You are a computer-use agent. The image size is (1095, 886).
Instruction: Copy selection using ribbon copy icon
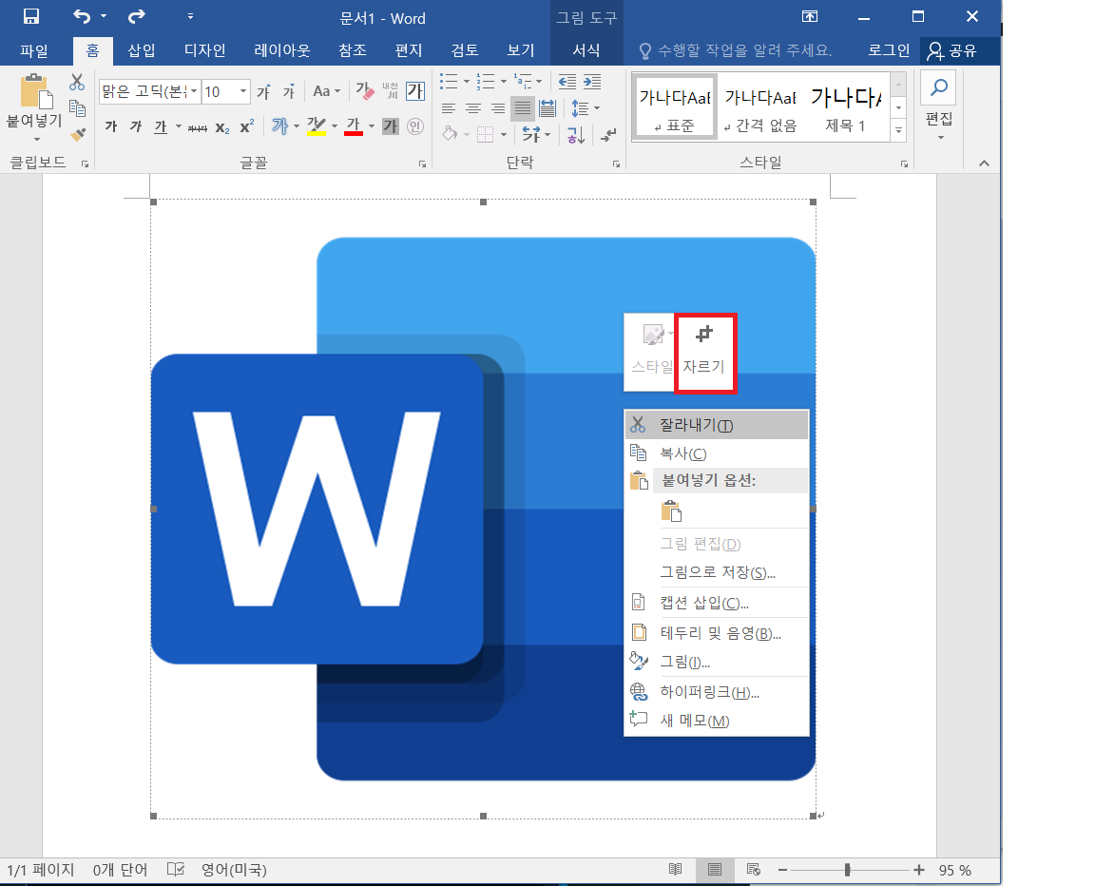[77, 108]
